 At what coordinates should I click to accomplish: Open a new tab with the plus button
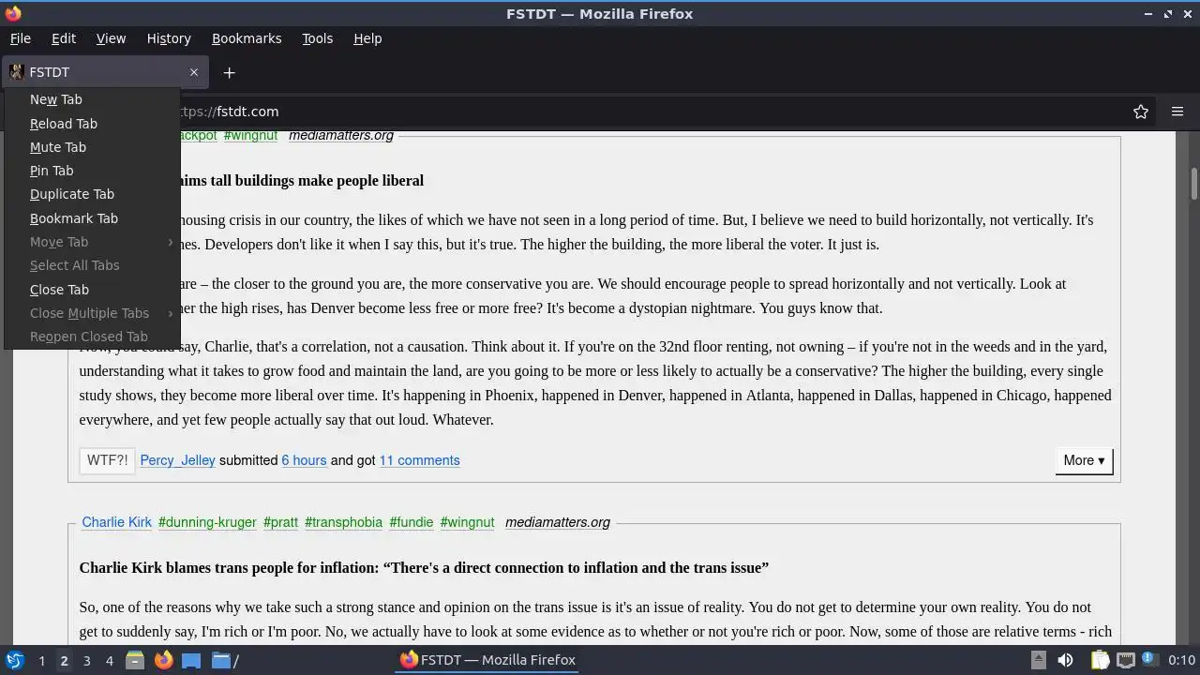(229, 72)
